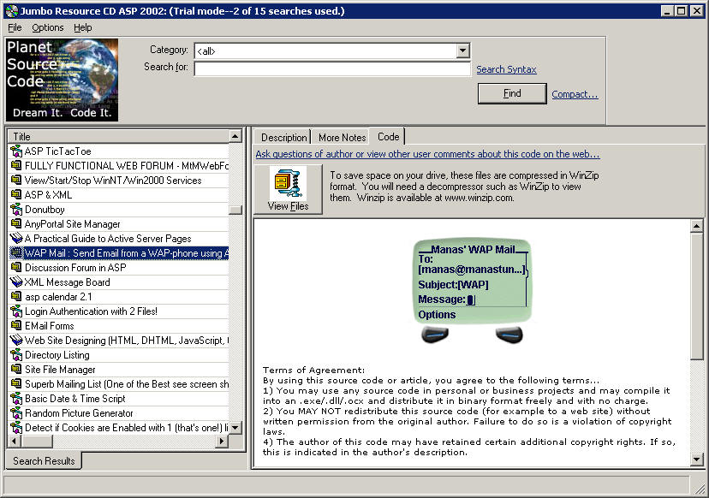Click the icon beside Site File Manager
Image resolution: width=709 pixels, height=498 pixels.
[x=16, y=369]
